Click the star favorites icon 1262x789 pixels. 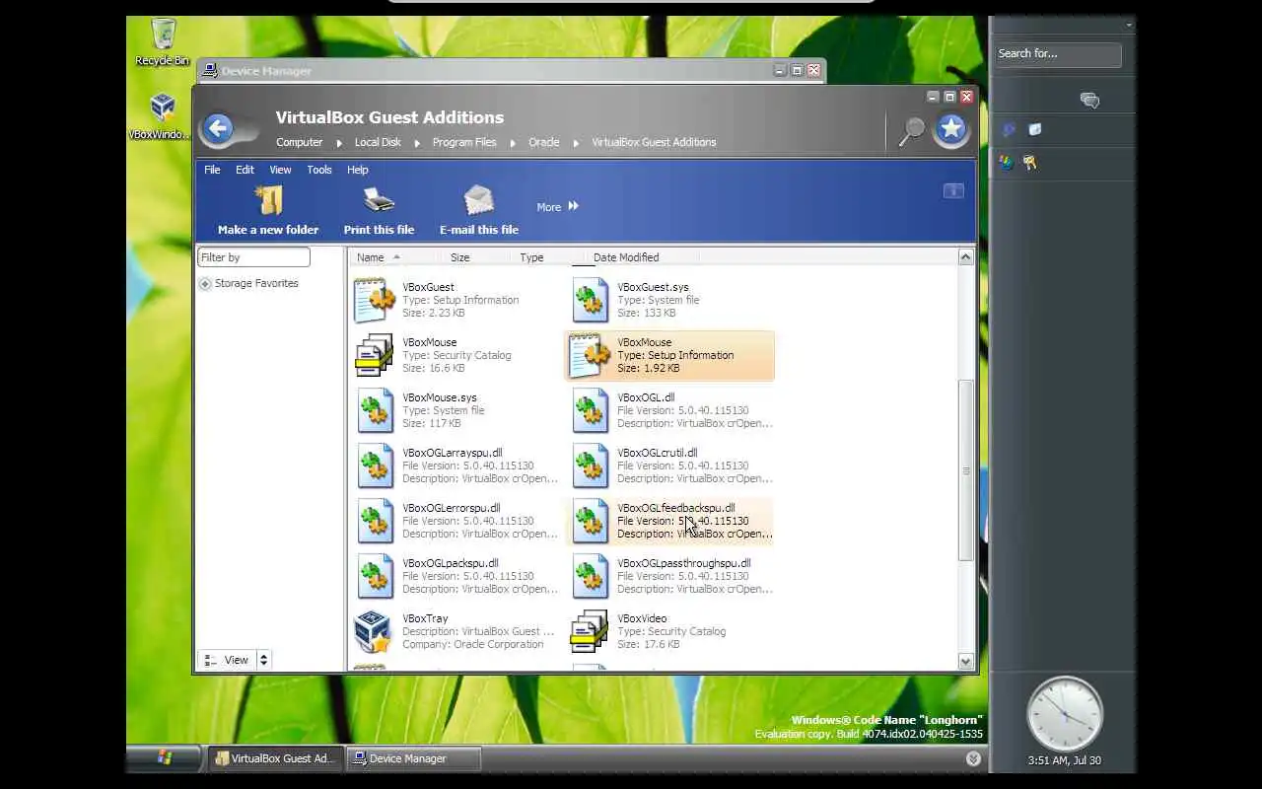pyautogui.click(x=951, y=129)
